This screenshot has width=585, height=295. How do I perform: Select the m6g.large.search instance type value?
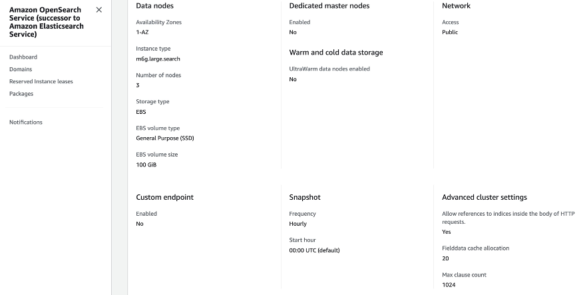point(158,59)
